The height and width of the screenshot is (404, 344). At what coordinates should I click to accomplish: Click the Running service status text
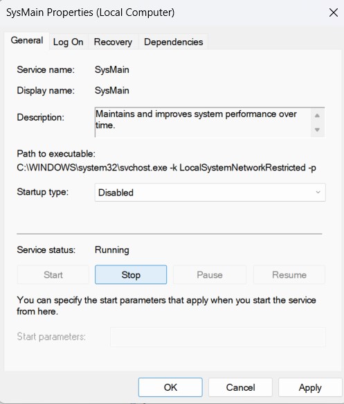click(112, 250)
